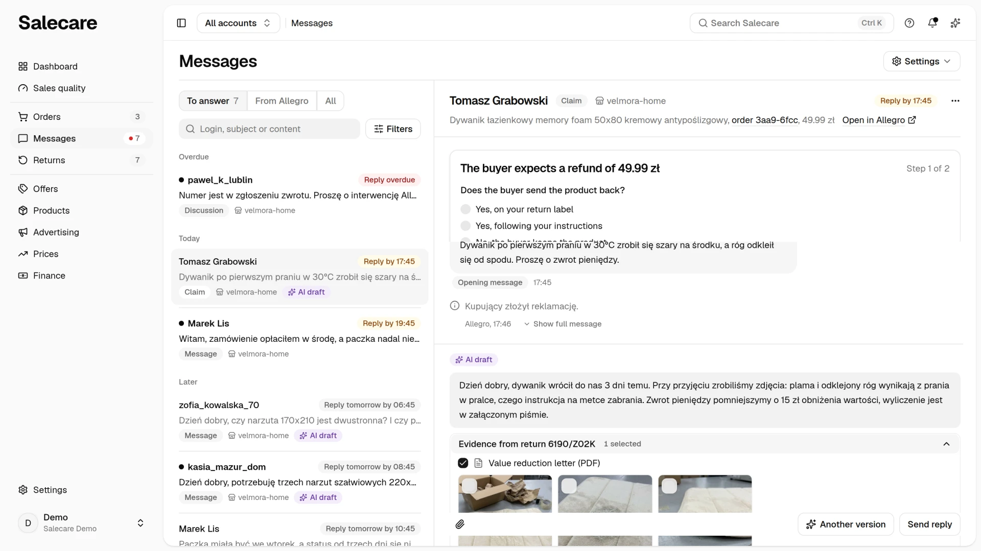The width and height of the screenshot is (981, 551).
Task: Click the three-dot more options menu
Action: coord(955,101)
